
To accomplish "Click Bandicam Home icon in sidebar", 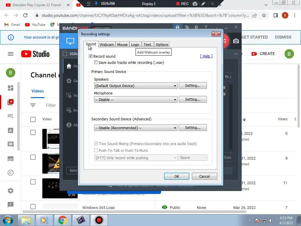I will [69, 66].
